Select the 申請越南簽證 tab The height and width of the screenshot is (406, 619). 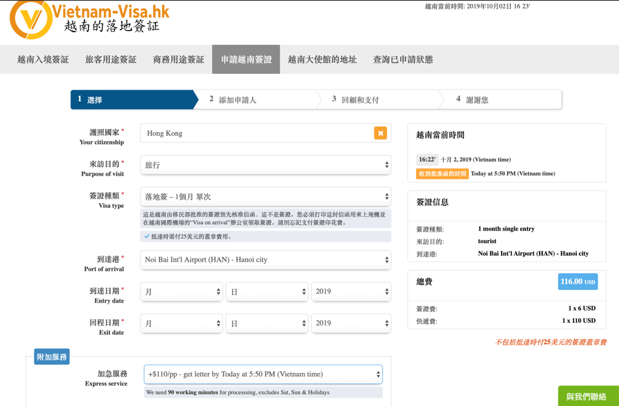coord(246,59)
